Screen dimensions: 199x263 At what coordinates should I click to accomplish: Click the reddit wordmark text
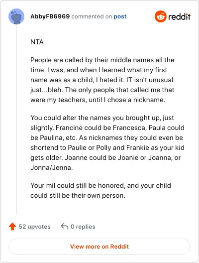click(x=179, y=16)
